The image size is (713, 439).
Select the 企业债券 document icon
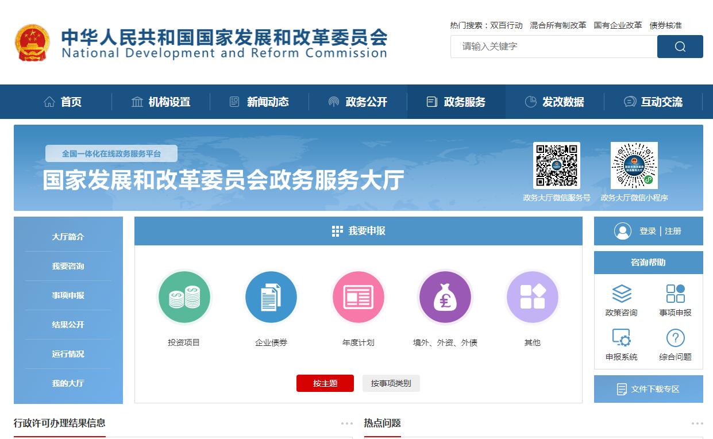pyautogui.click(x=271, y=298)
